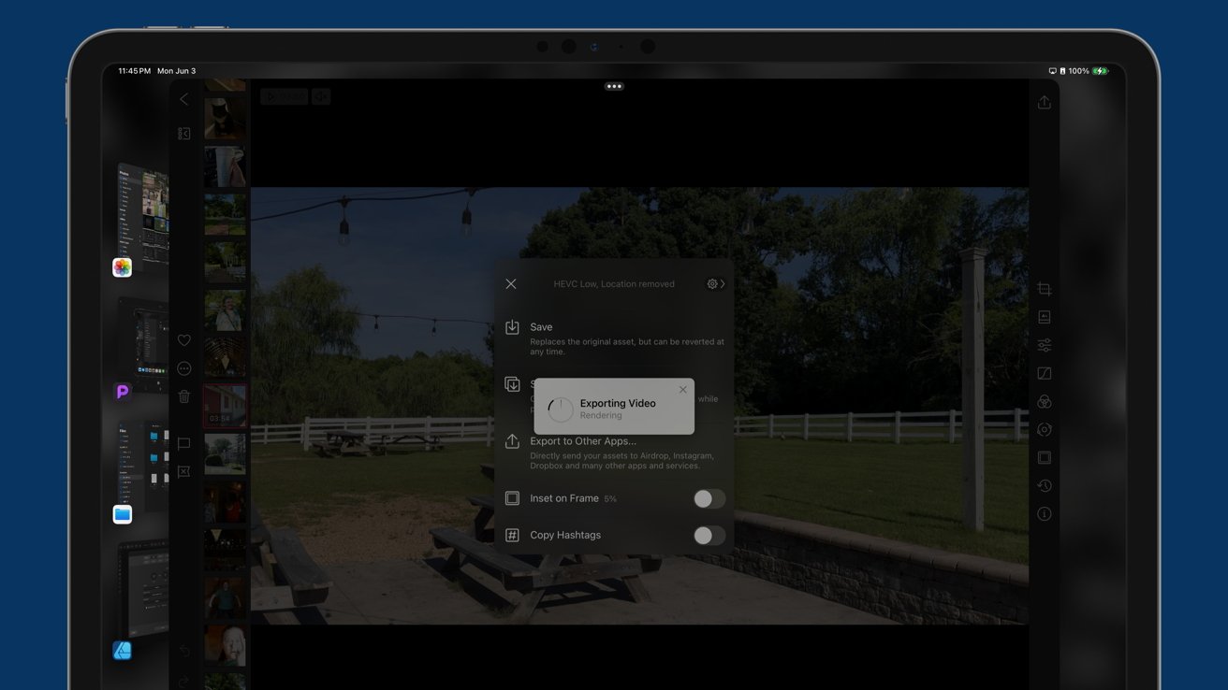1228x690 pixels.
Task: Cancel the Exporting Video progress popup
Action: (x=682, y=390)
